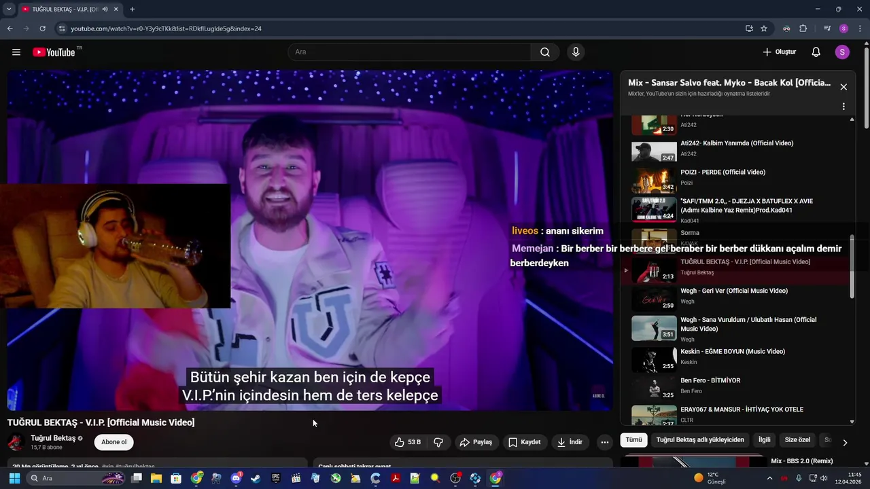The height and width of the screenshot is (489, 870).
Task: Open Chrome media controls icon
Action: [x=827, y=29]
